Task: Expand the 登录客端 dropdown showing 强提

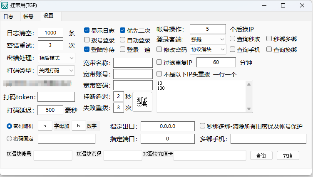Action: click(x=208, y=39)
